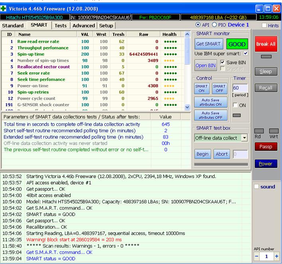Toggle the Crypt it checkbox
The height and width of the screenshot is (264, 282).
click(x=223, y=69)
